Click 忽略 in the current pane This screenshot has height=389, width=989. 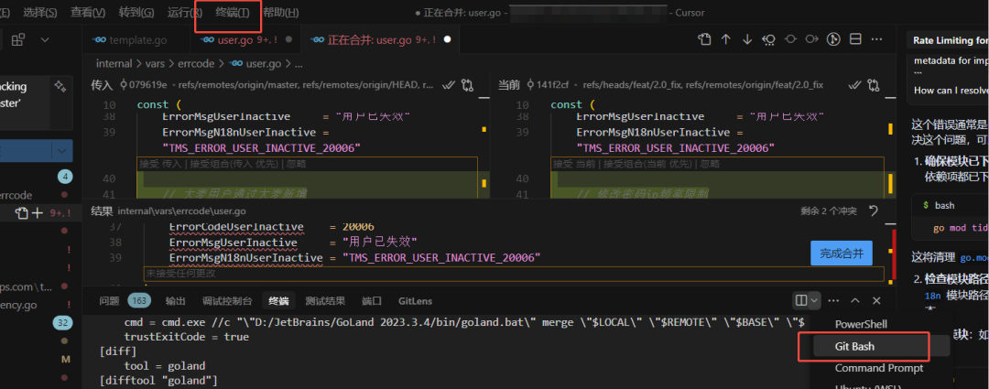tap(711, 164)
